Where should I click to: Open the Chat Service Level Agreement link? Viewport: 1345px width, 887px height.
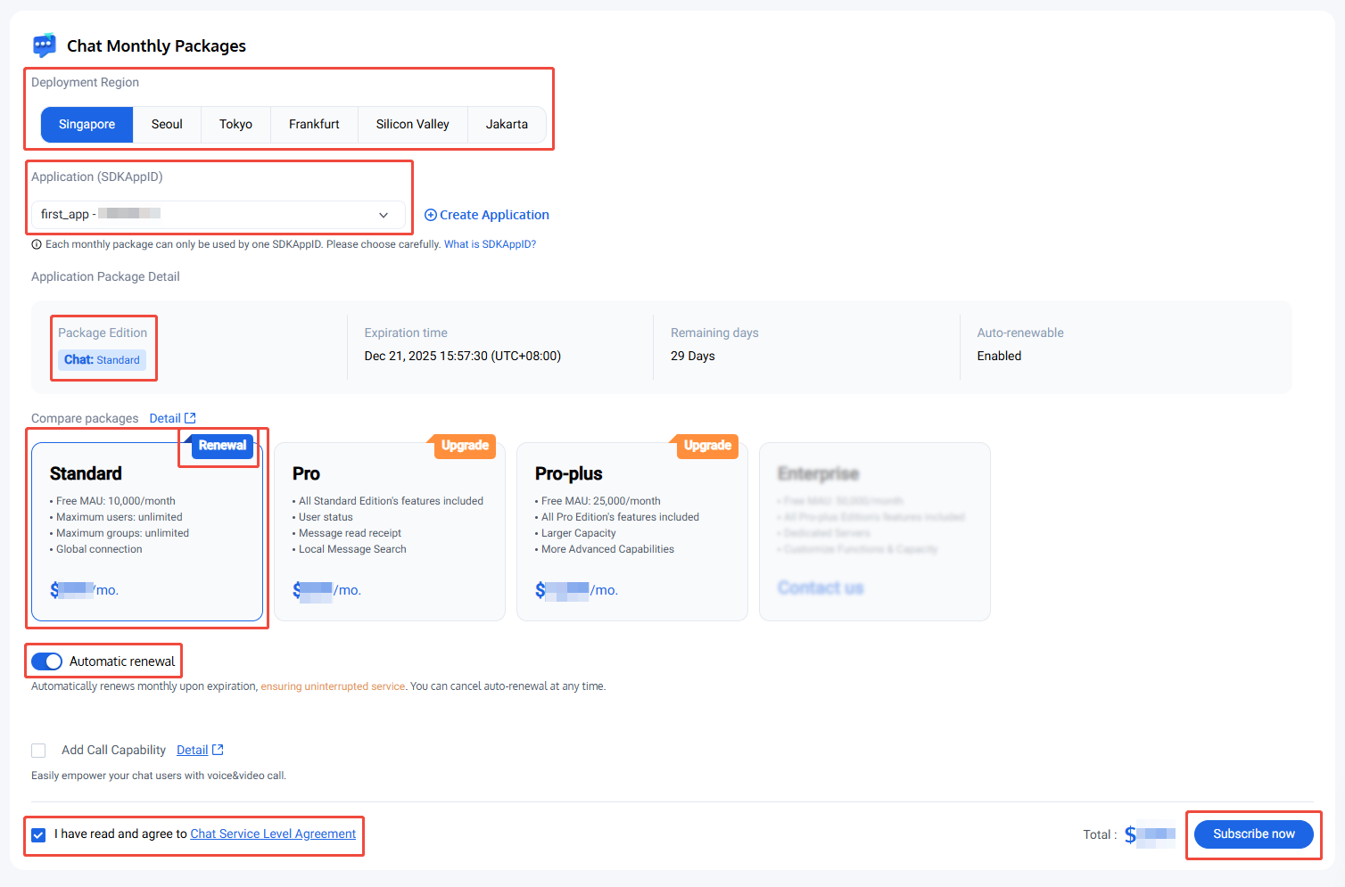[273, 834]
